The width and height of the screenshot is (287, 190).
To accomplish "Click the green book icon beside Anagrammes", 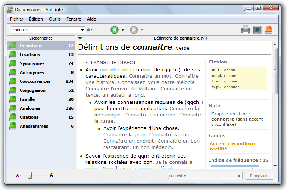I will coord(13,126).
